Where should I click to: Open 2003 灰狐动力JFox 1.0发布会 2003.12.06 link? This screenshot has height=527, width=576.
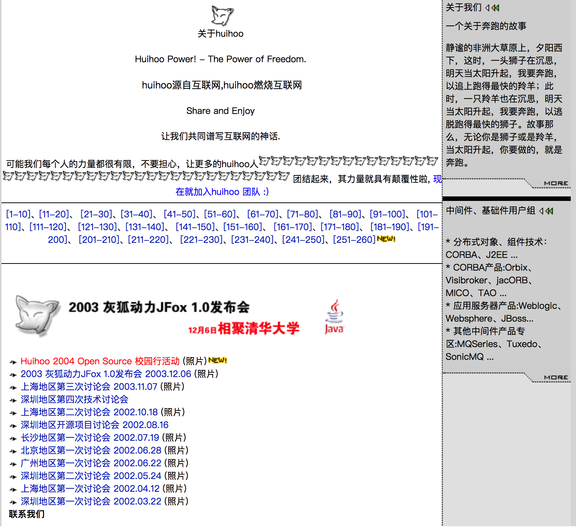coord(106,374)
